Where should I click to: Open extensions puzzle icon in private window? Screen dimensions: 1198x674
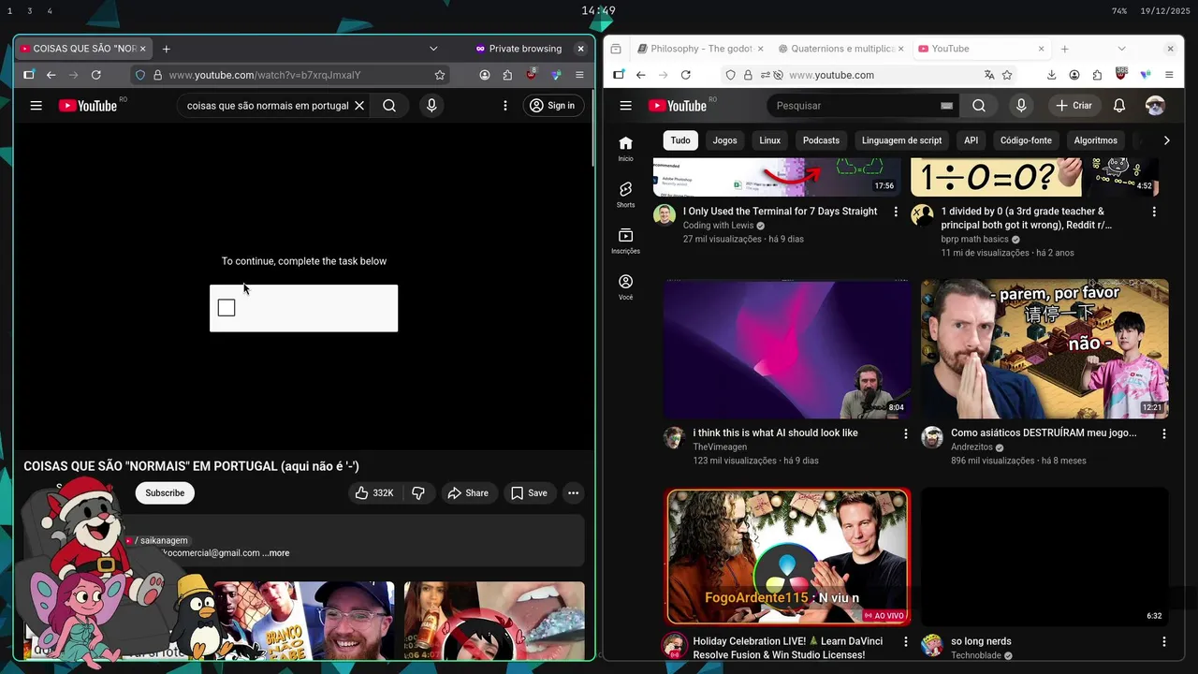click(507, 75)
